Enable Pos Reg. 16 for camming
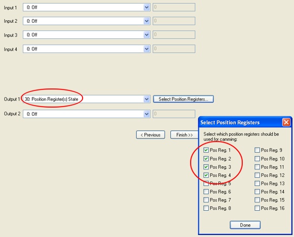The width and height of the screenshot is (294, 237). pos(258,208)
